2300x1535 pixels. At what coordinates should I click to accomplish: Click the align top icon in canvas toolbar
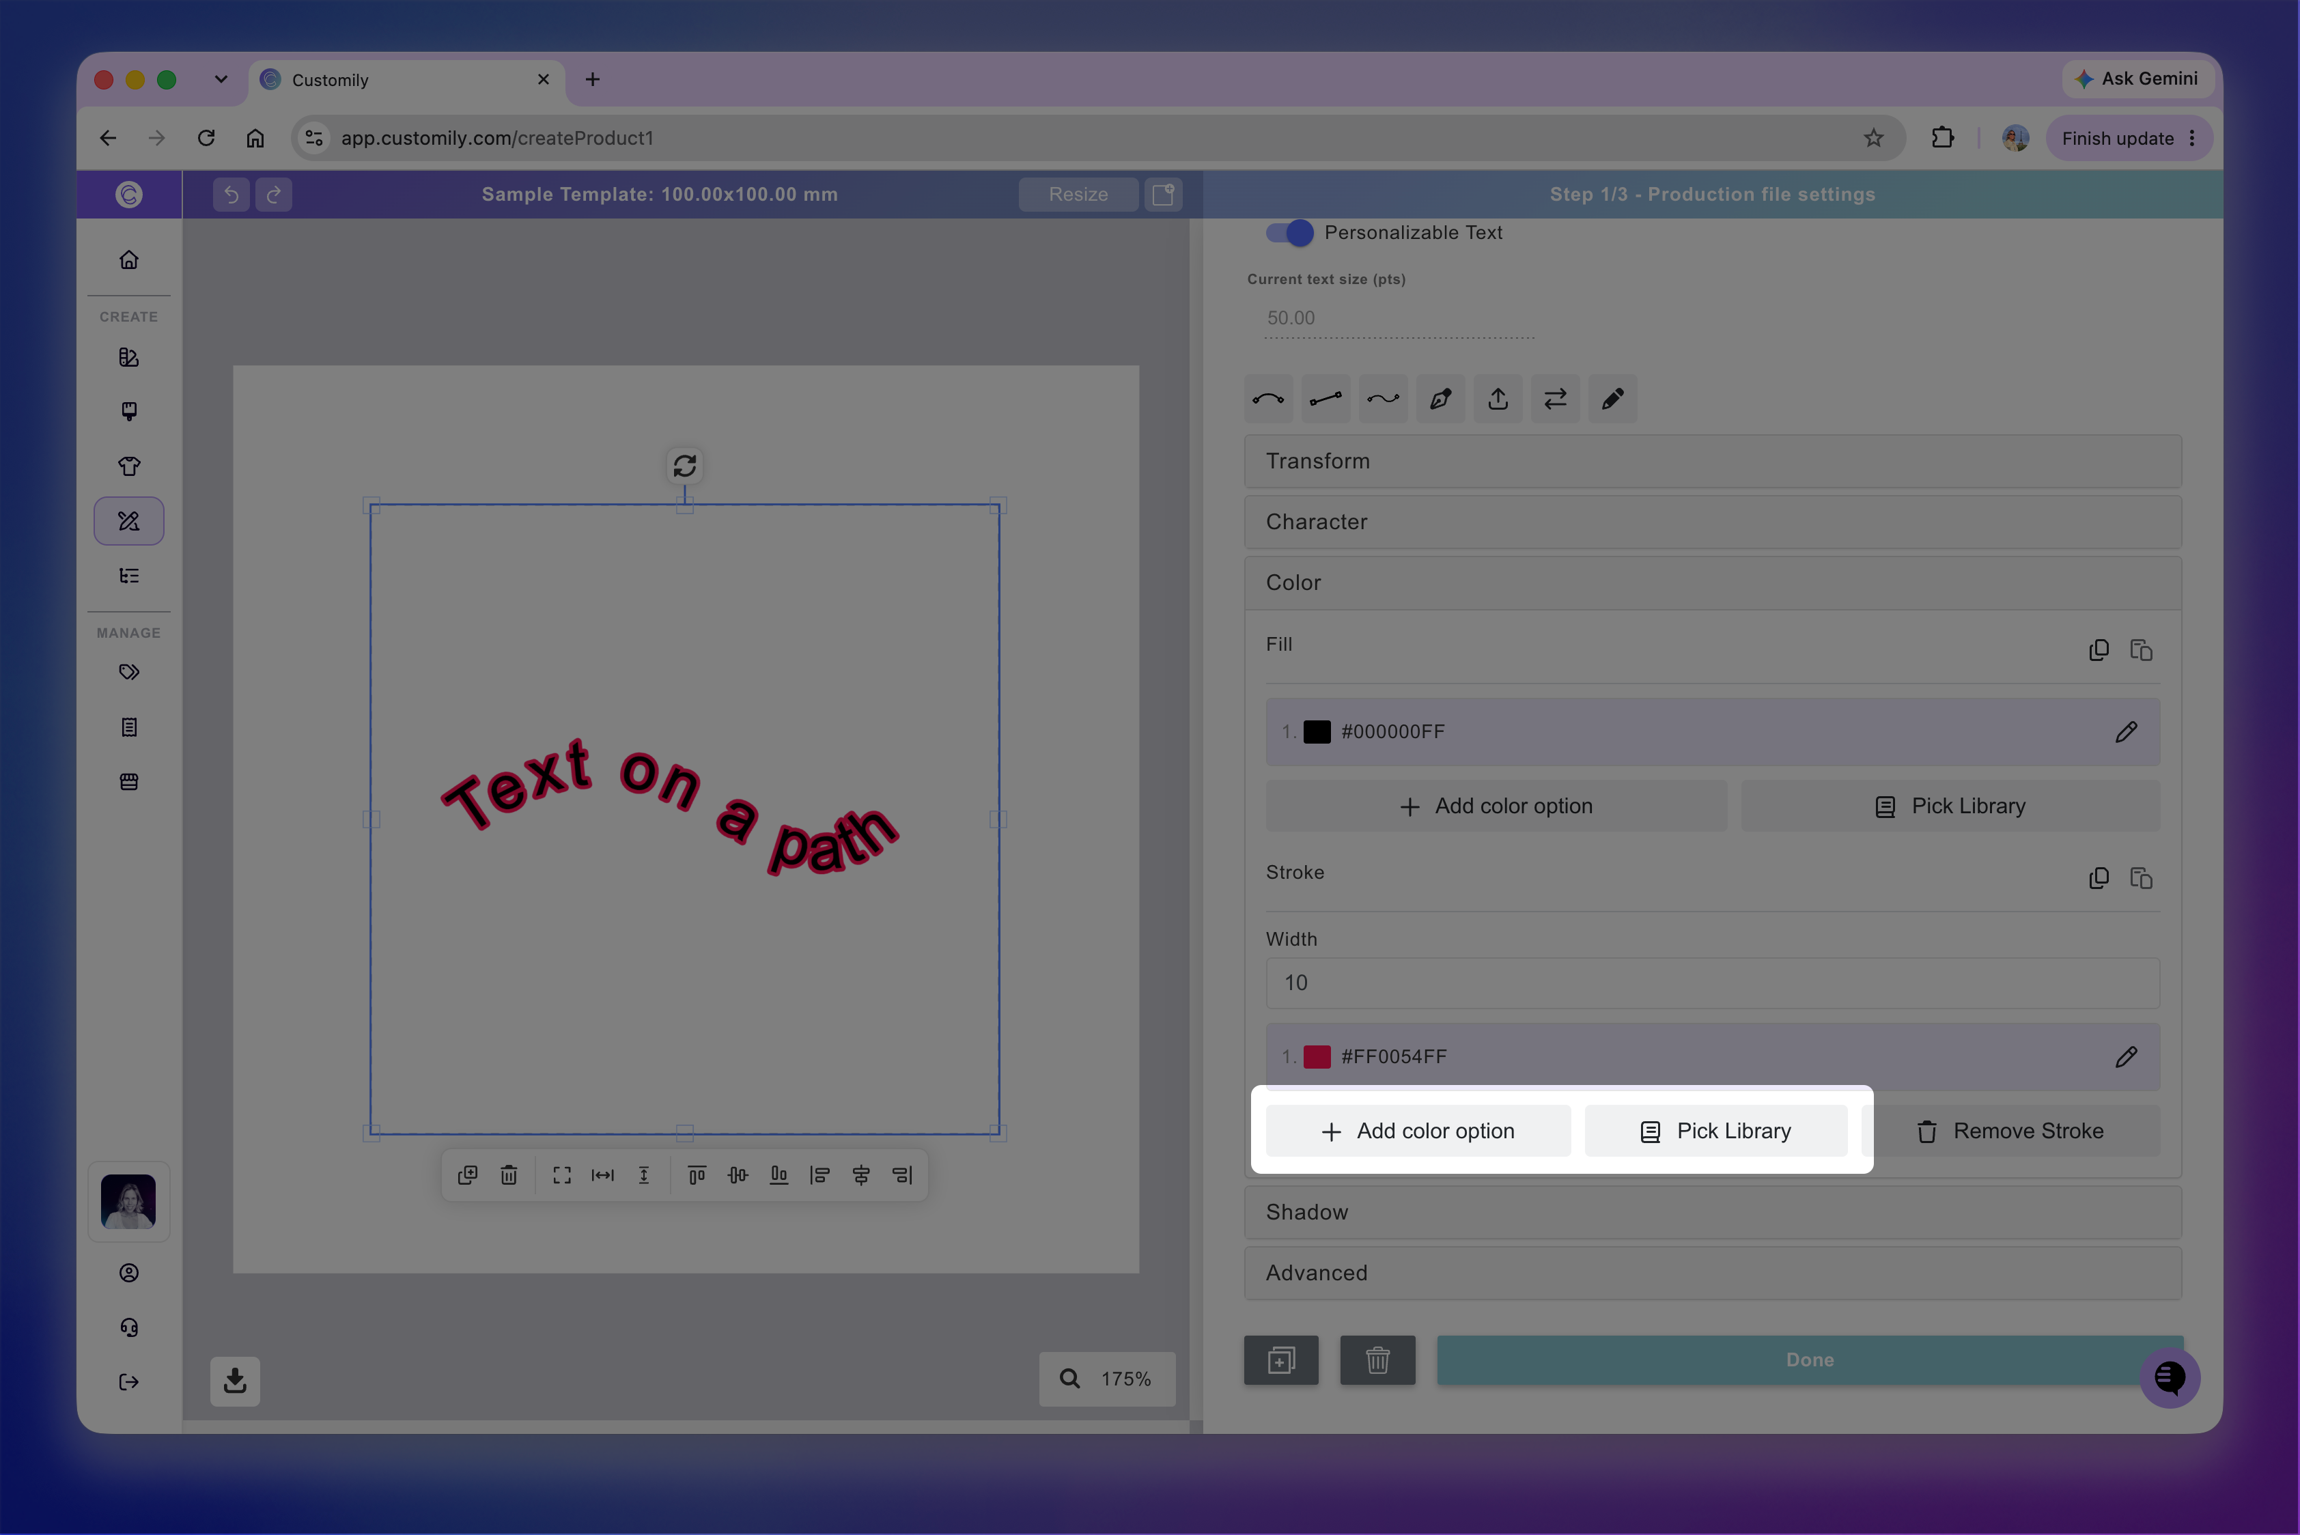coord(696,1174)
